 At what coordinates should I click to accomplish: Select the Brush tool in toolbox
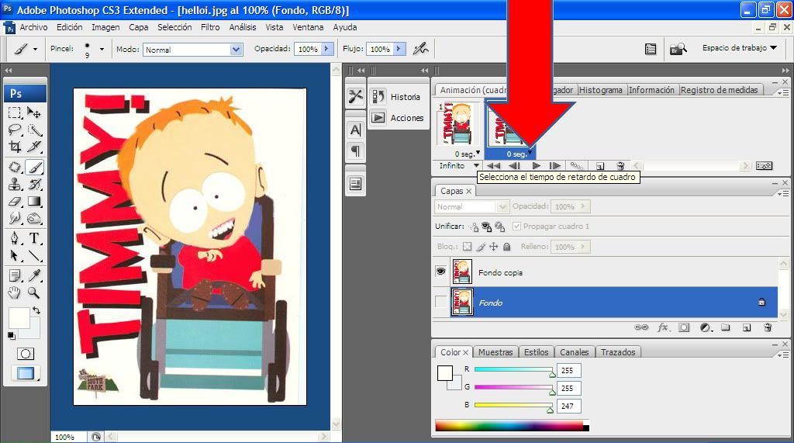[34, 167]
